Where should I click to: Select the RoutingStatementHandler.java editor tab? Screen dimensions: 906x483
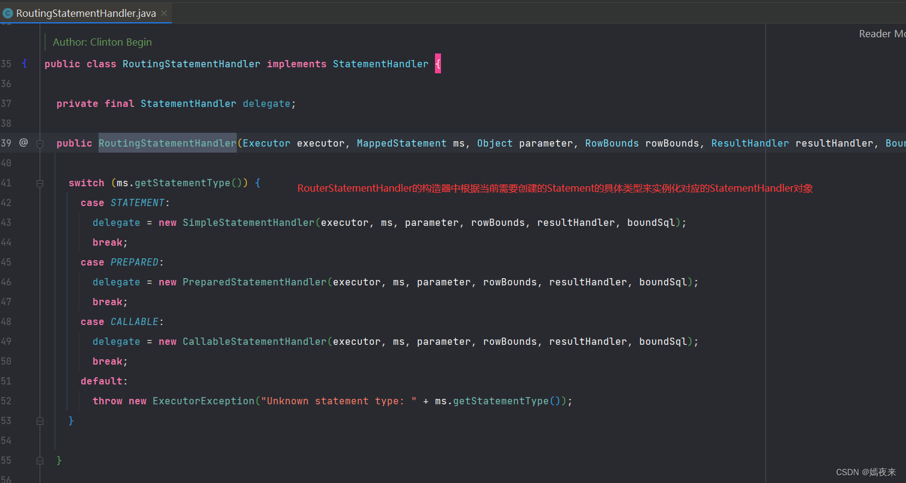(86, 13)
